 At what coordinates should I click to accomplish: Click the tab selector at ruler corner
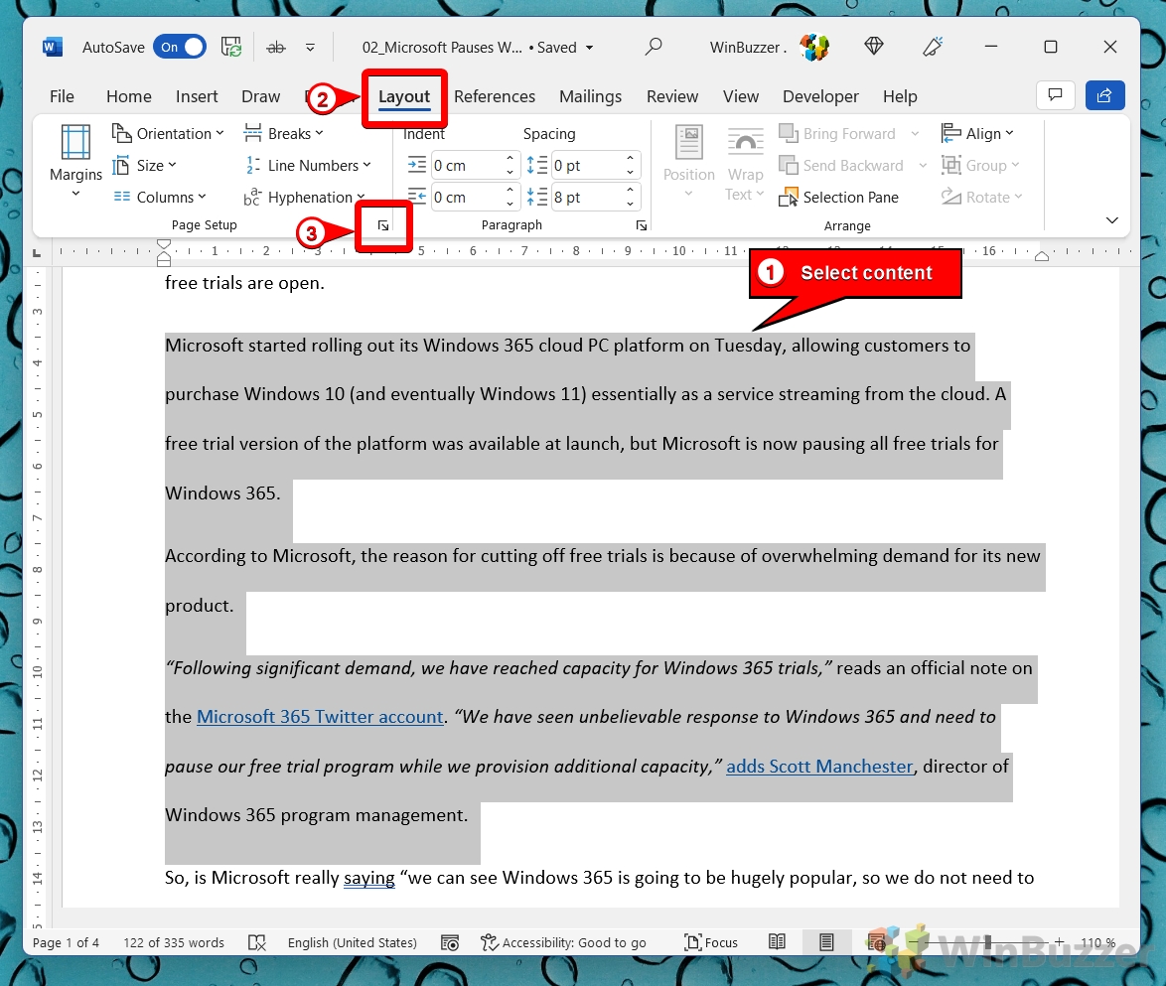(x=37, y=253)
